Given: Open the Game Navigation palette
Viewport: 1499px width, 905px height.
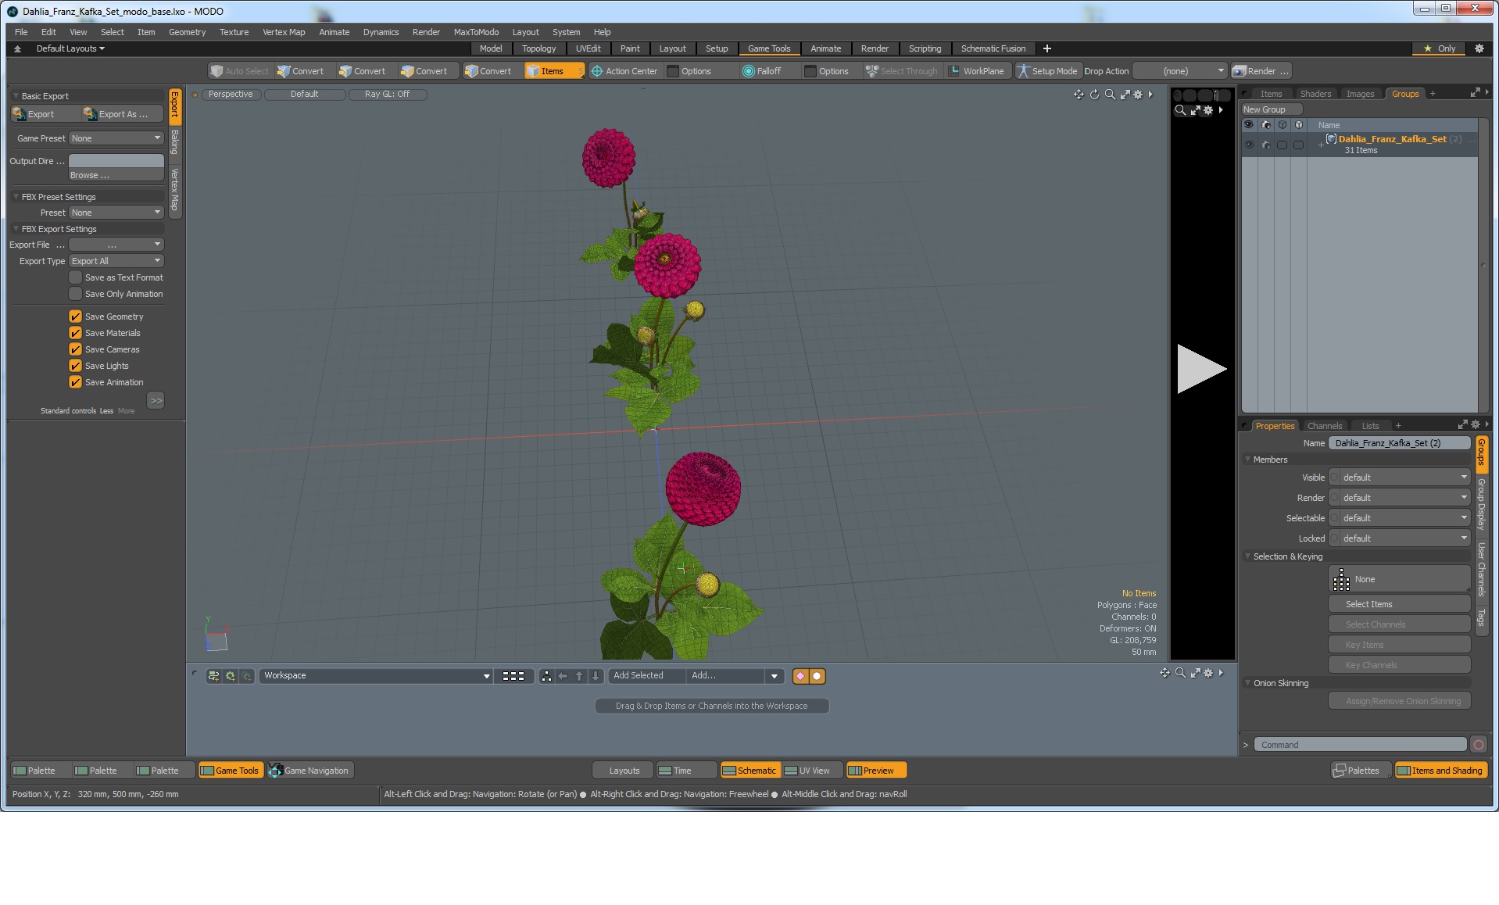Looking at the screenshot, I should pos(309,771).
